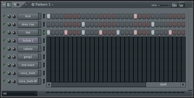Click the end snare volume knob

(14, 65)
